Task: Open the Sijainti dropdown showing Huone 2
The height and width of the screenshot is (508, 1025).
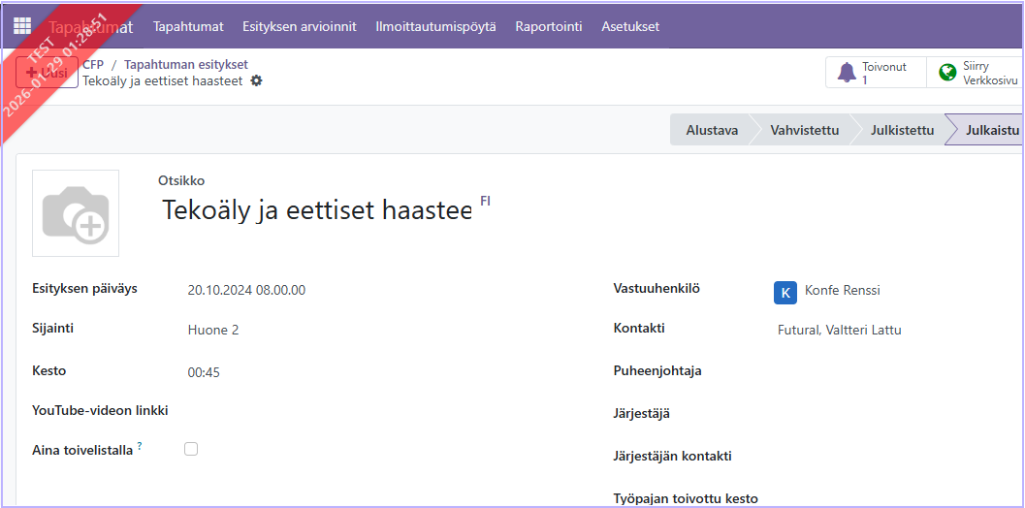Action: (x=388, y=330)
